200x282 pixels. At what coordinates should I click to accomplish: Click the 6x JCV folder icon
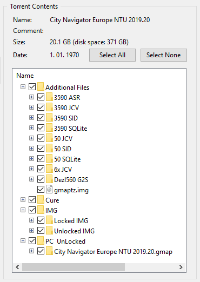49,169
